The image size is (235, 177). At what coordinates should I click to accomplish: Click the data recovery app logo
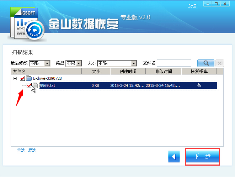[x=27, y=24]
